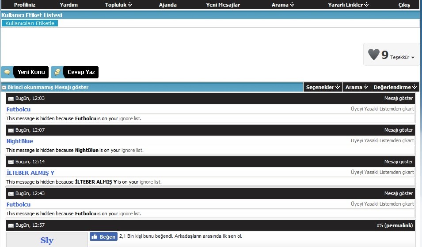Open ignore list link in the 12:43 Futbolcu message

click(130, 214)
